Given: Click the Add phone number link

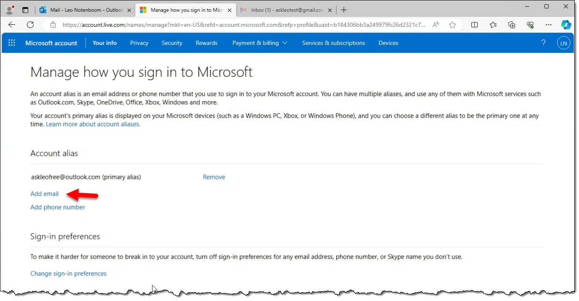Looking at the screenshot, I should click(x=57, y=207).
